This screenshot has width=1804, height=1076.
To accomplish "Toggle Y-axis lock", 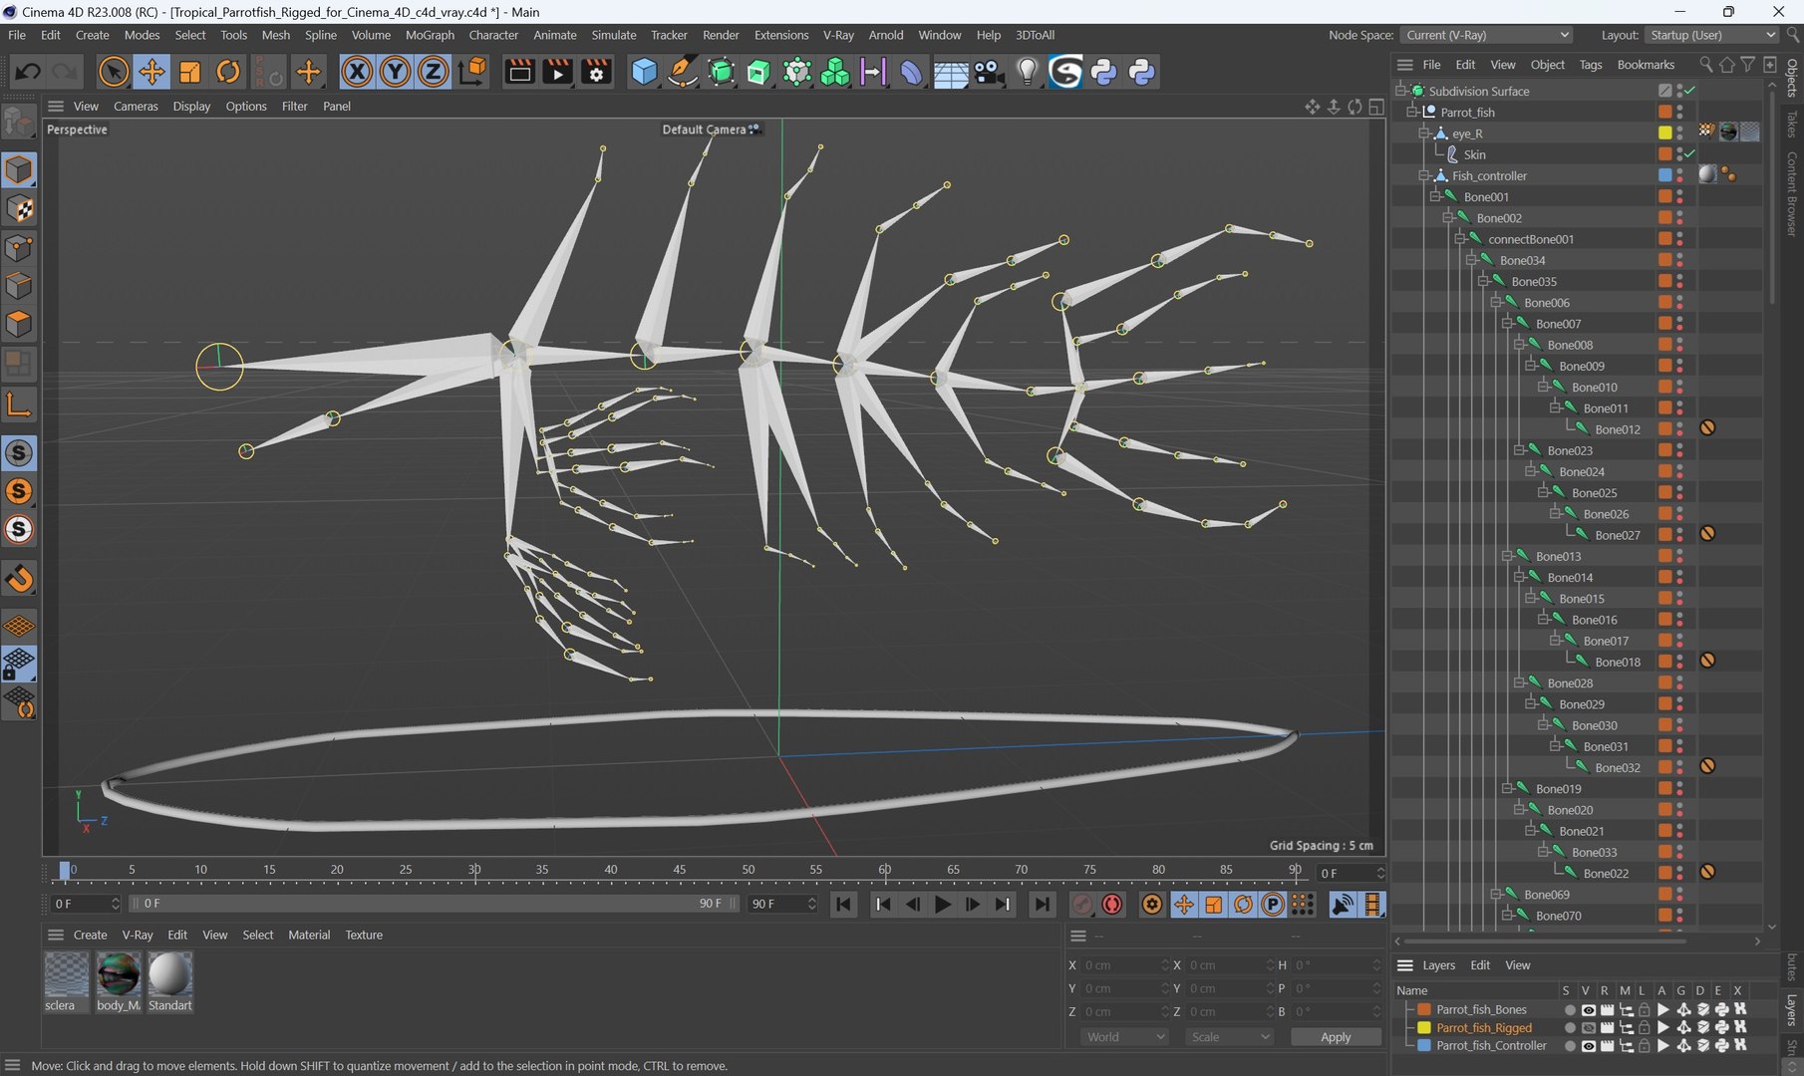I will (x=395, y=72).
